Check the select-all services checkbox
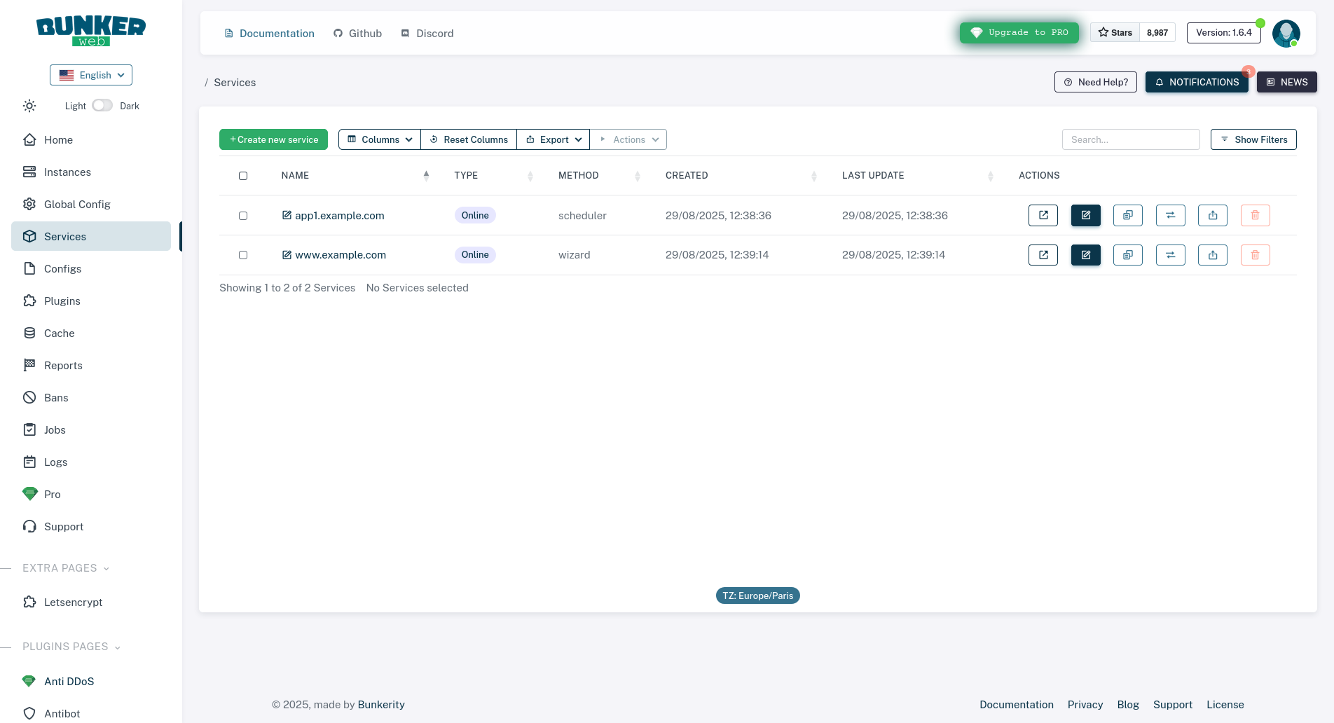The image size is (1334, 723). pos(243,175)
